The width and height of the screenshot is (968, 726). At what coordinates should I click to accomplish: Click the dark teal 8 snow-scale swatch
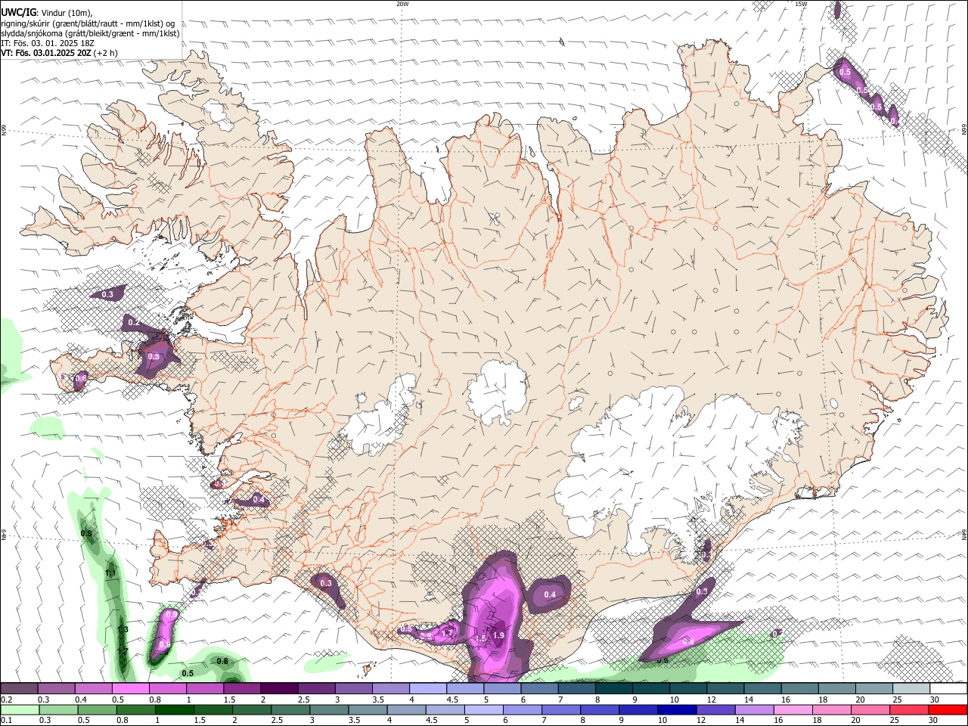[x=614, y=688]
